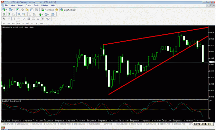
Task: Select the Fibonacci Retracement tool
Action: [x=33, y=19]
